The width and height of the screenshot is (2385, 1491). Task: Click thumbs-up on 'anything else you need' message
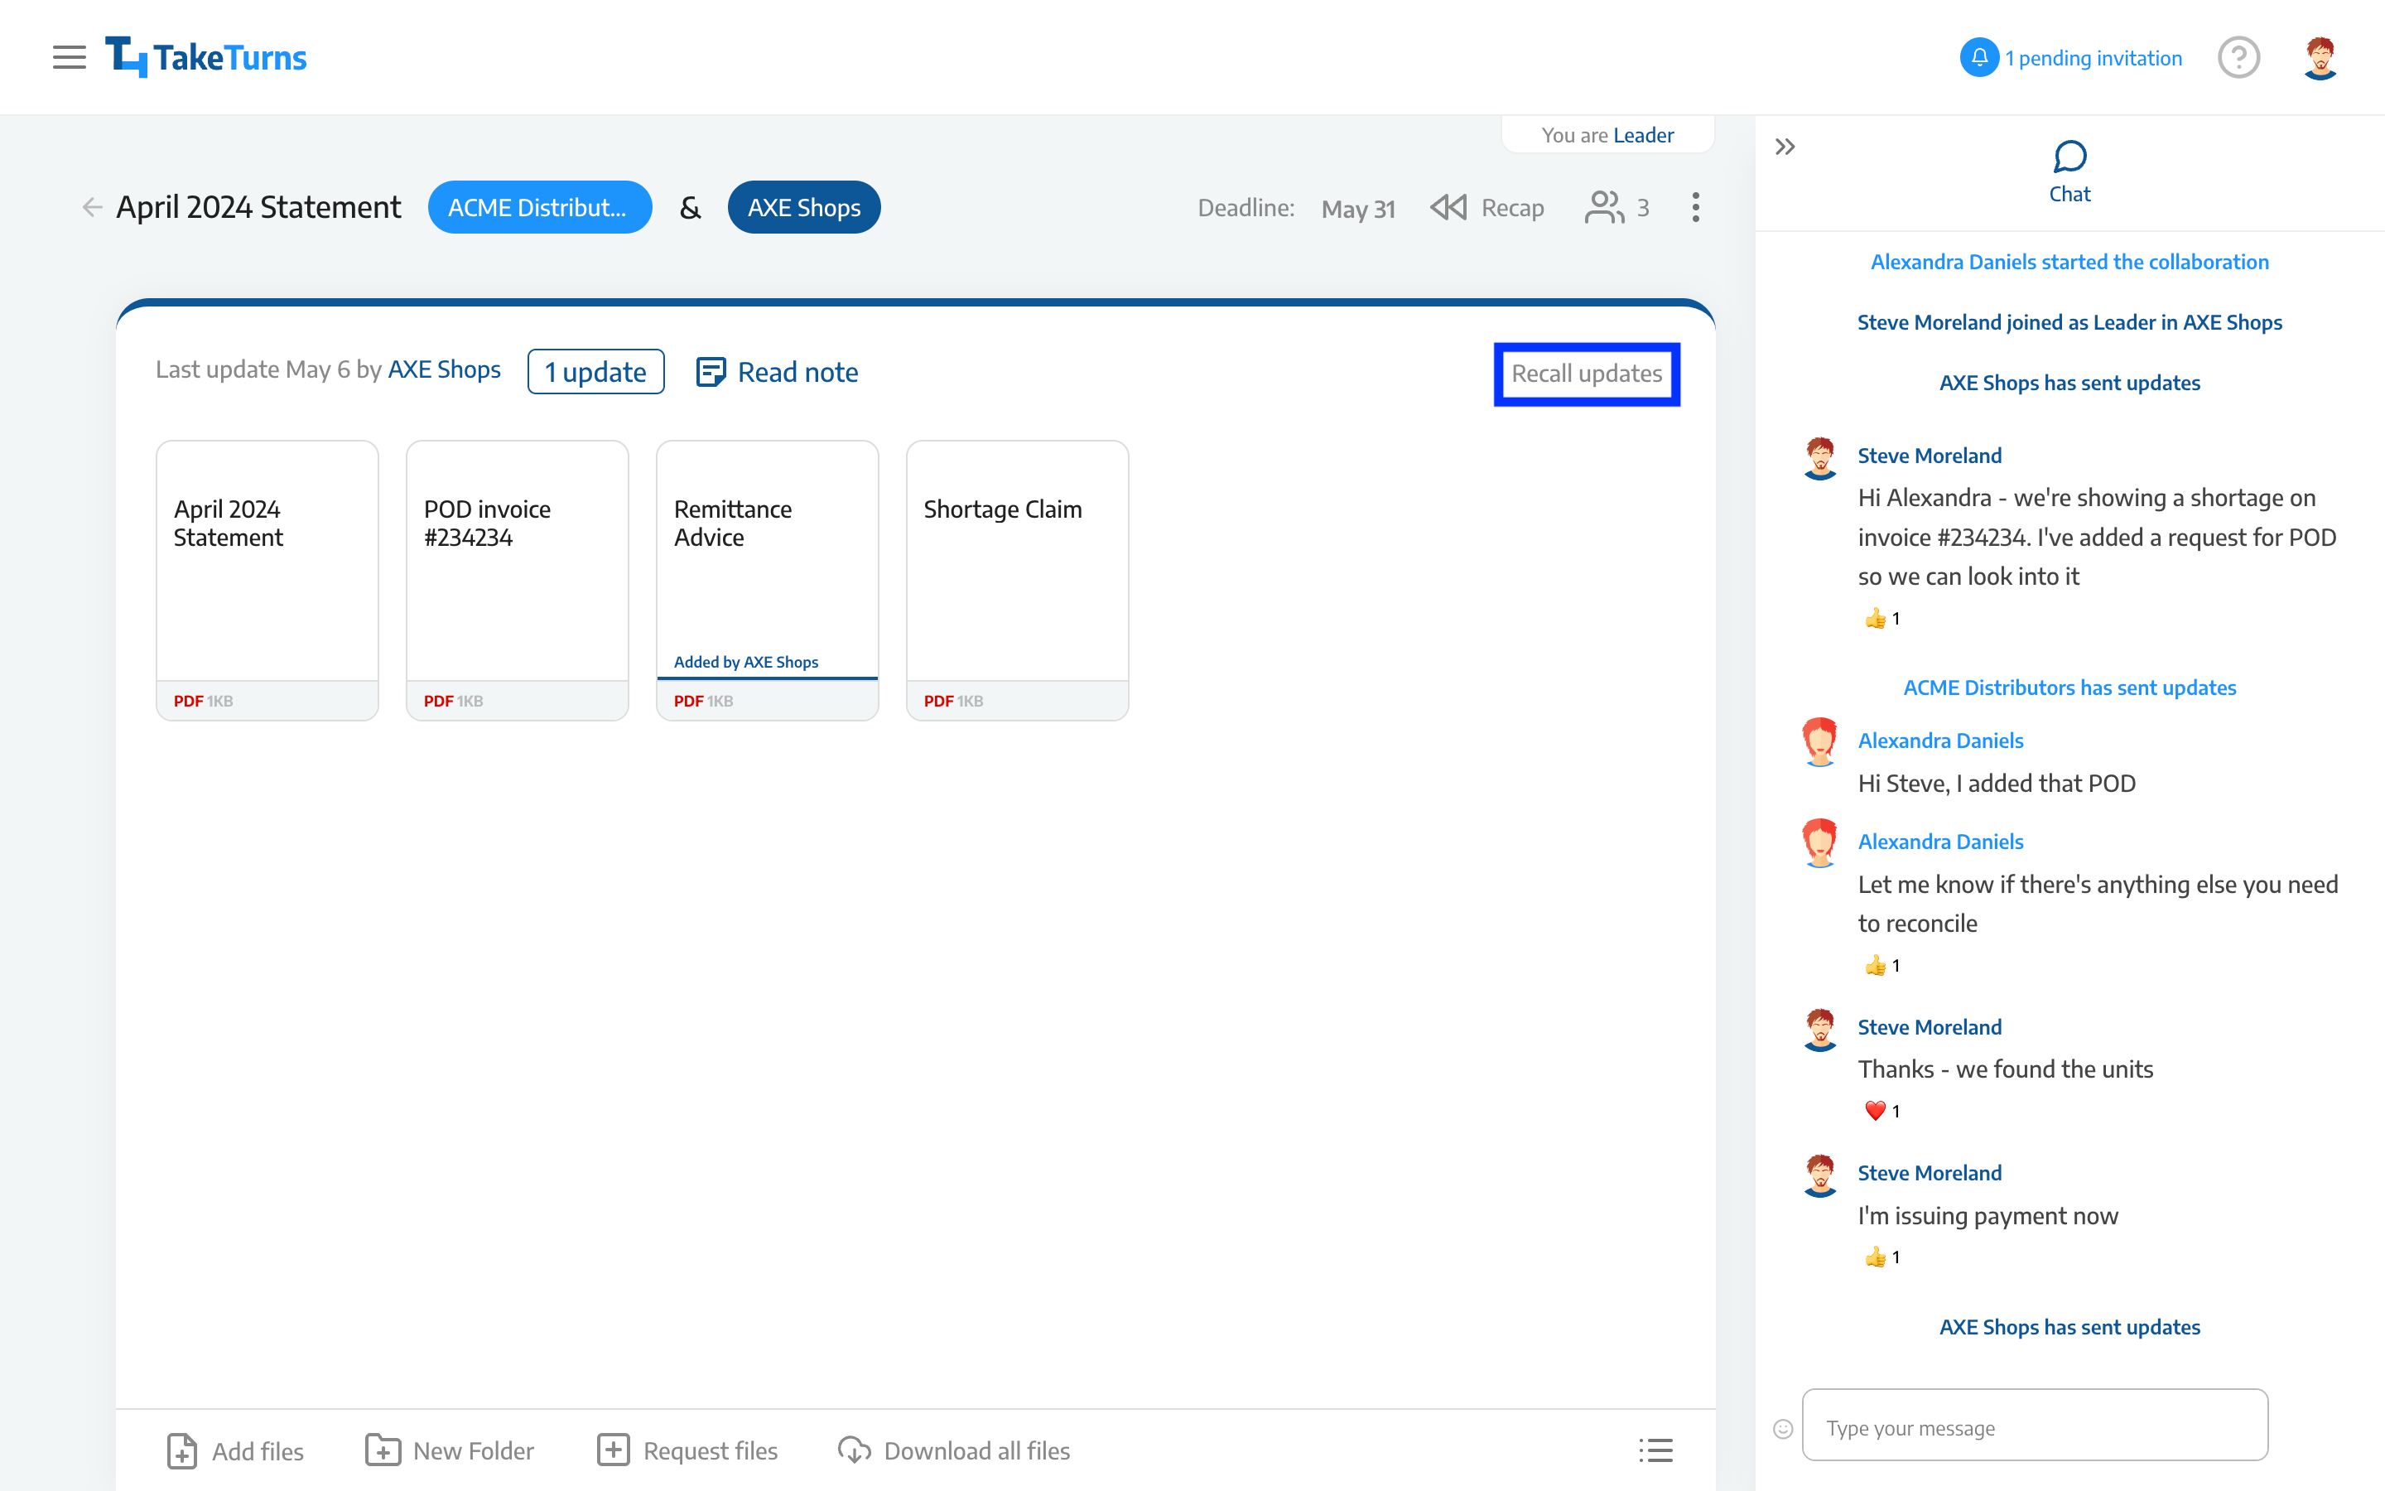point(1881,965)
